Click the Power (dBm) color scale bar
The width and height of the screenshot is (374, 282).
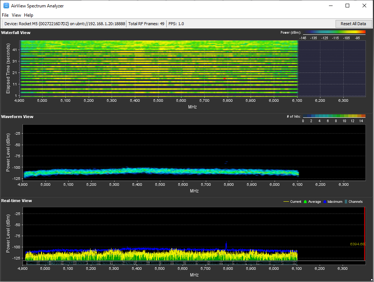click(x=334, y=32)
